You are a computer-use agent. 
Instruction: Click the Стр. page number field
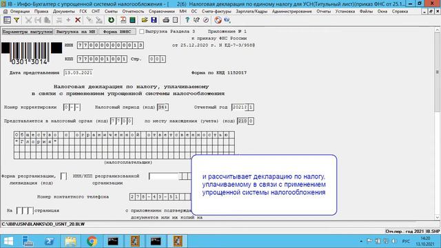[157, 59]
